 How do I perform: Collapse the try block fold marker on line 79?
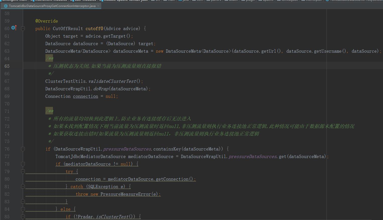23,172
